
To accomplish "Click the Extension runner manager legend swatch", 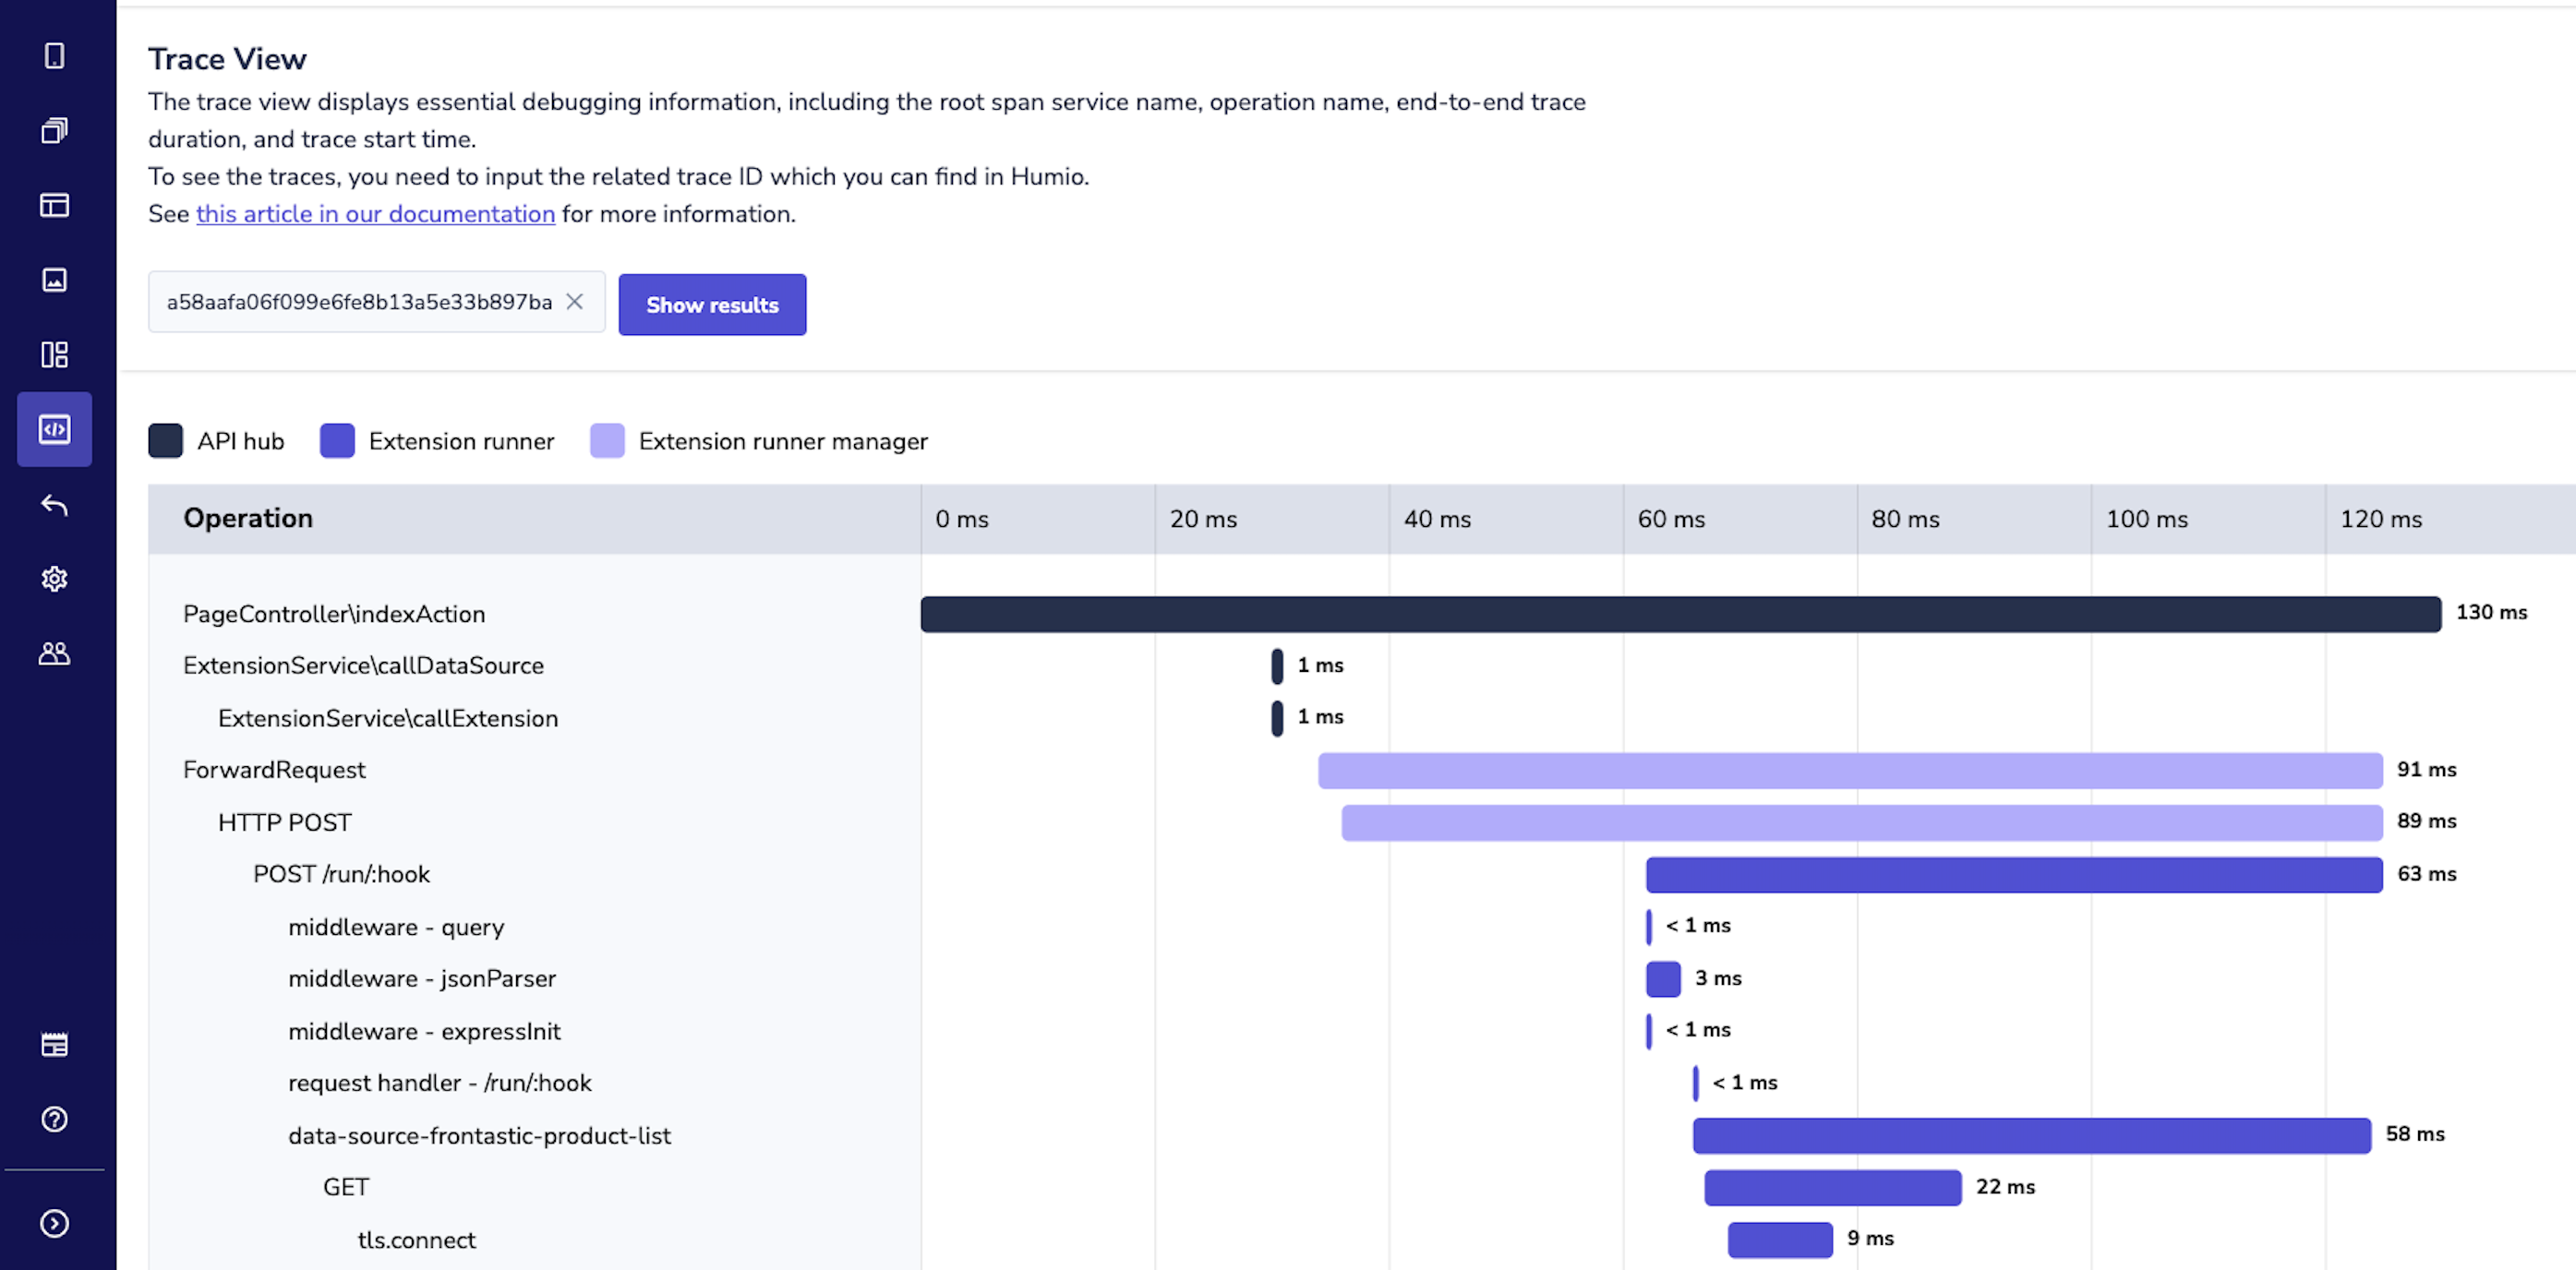I will [x=607, y=441].
